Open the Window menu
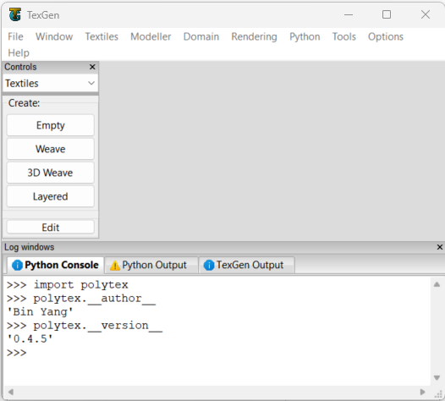 (x=54, y=36)
